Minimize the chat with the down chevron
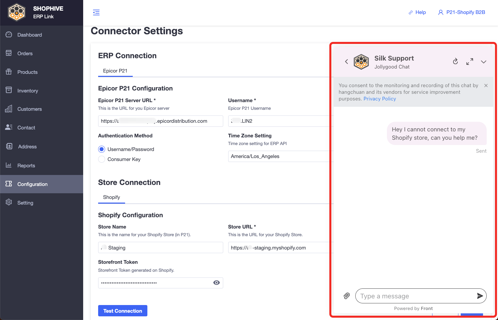498x320 pixels. coord(484,62)
